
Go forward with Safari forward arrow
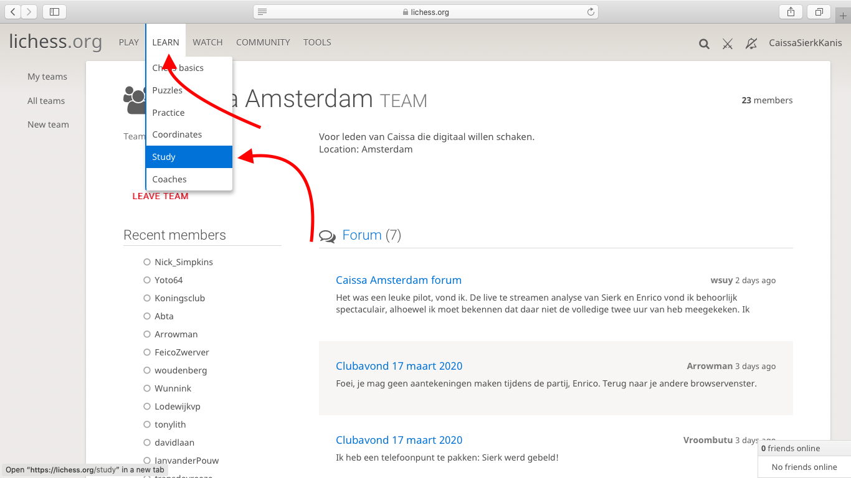29,12
